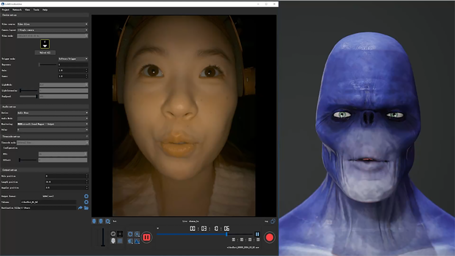Click the vertical level slider near the bottom left
Image resolution: width=455 pixels, height=256 pixels.
click(x=103, y=237)
